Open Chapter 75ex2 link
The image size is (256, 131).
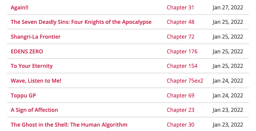[x=185, y=81]
